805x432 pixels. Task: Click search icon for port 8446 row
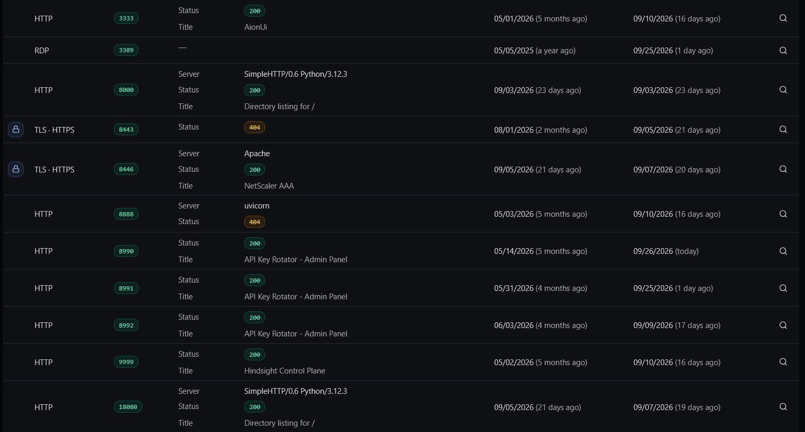(783, 169)
